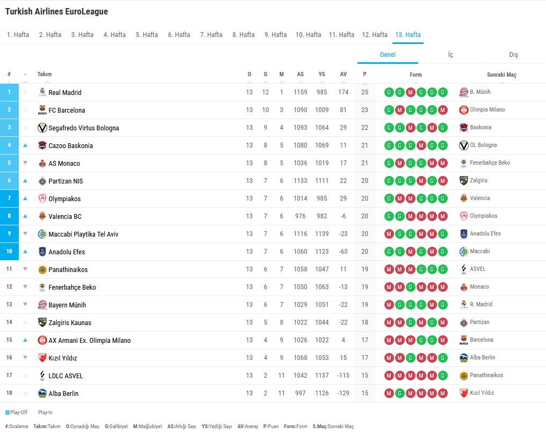Click the Zalgiris Kaunas team logo
546x434 pixels.
[42, 322]
